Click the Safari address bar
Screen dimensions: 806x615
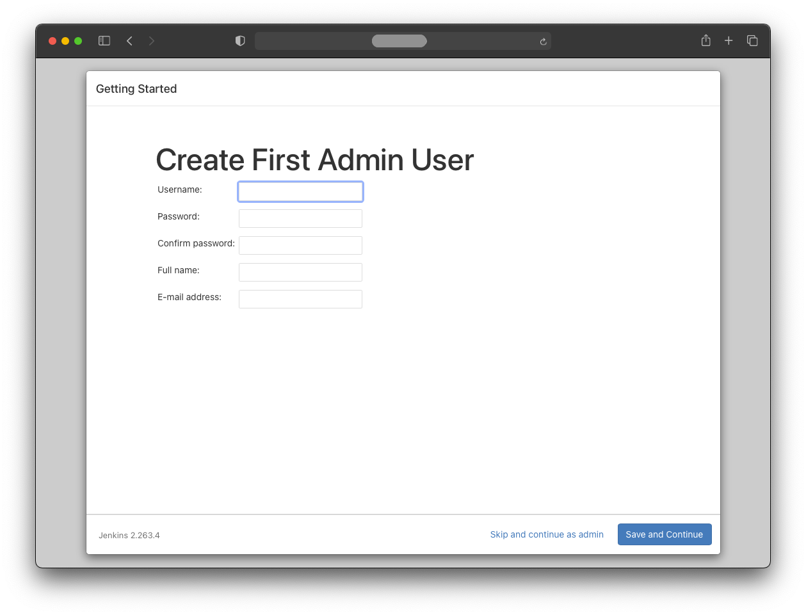(399, 41)
